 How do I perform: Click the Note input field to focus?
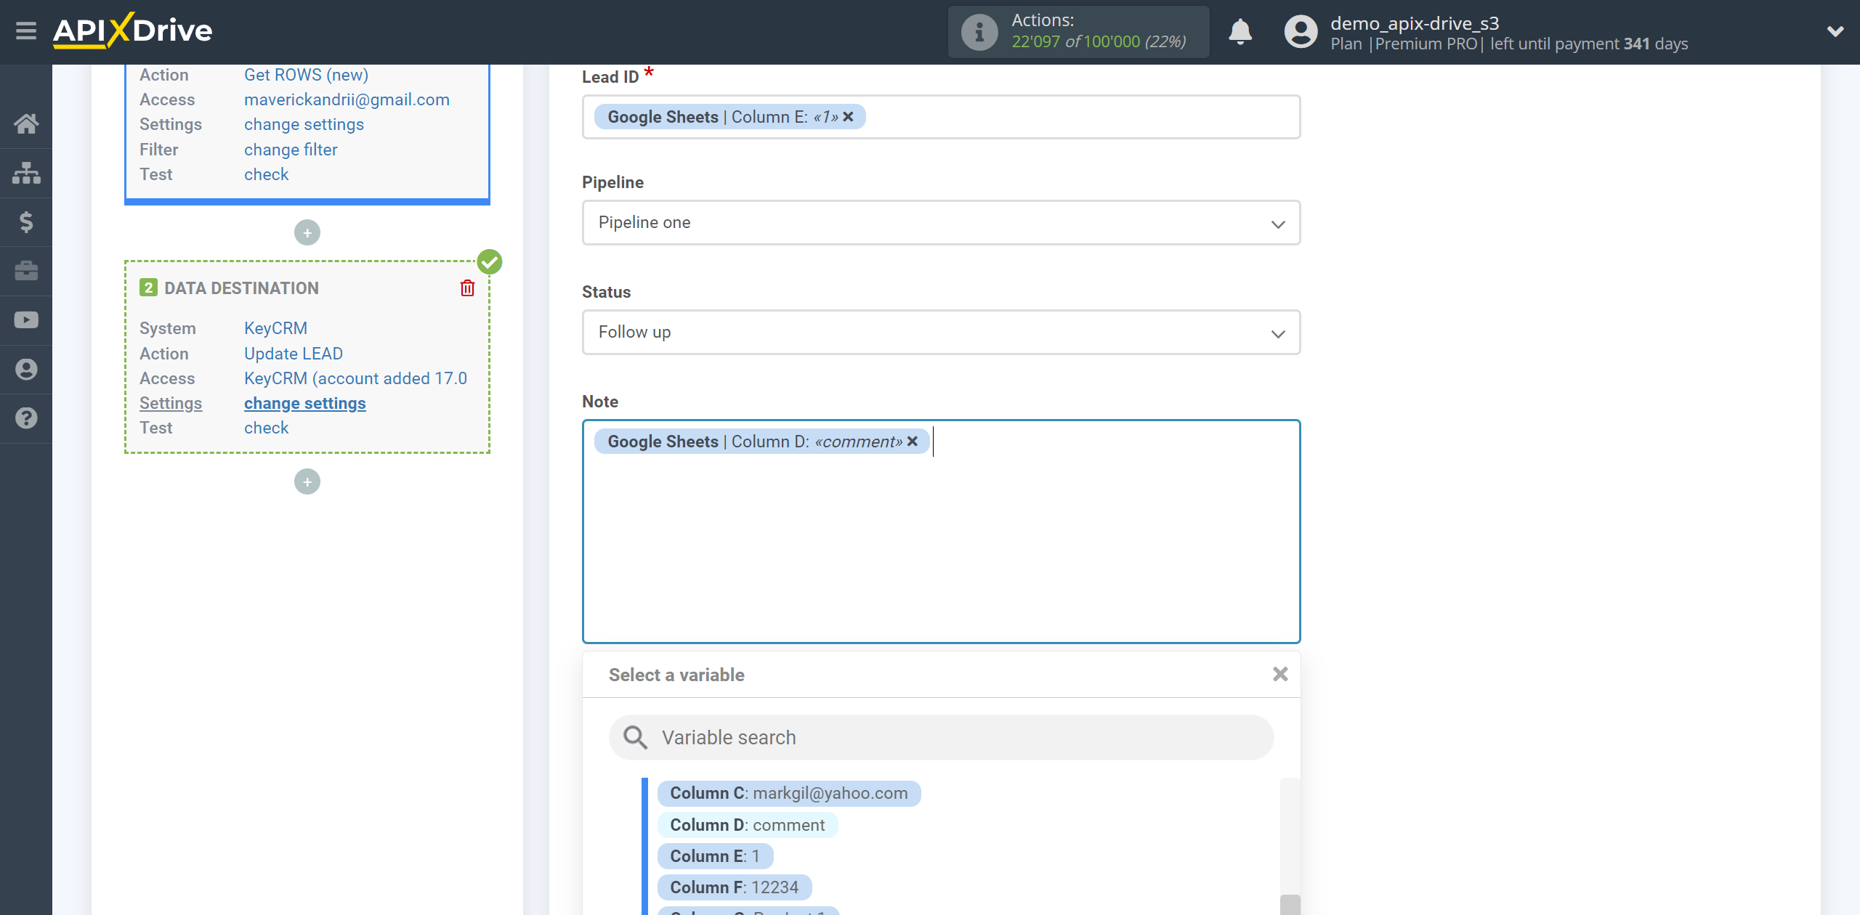coord(942,531)
